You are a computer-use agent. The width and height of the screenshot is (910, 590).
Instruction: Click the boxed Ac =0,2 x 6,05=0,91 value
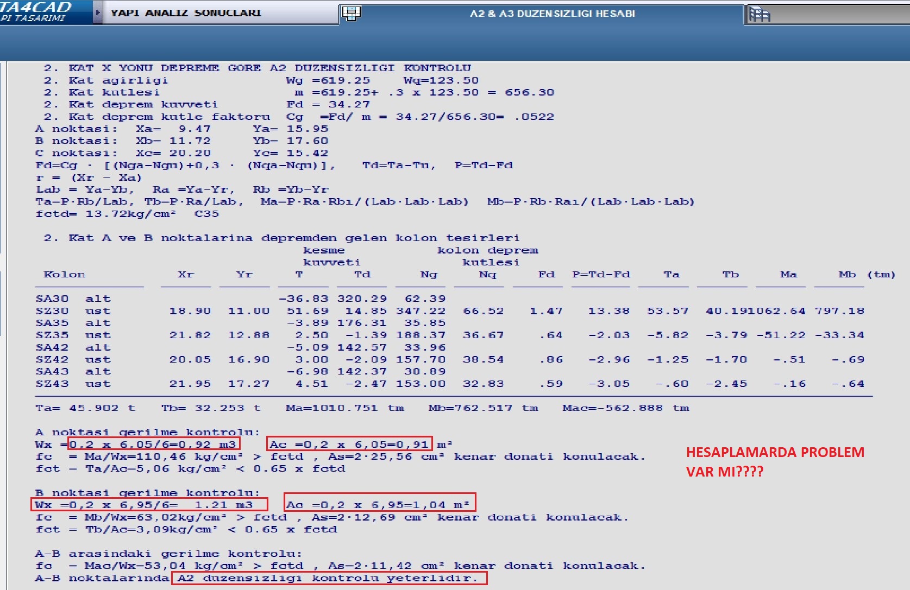pyautogui.click(x=349, y=444)
